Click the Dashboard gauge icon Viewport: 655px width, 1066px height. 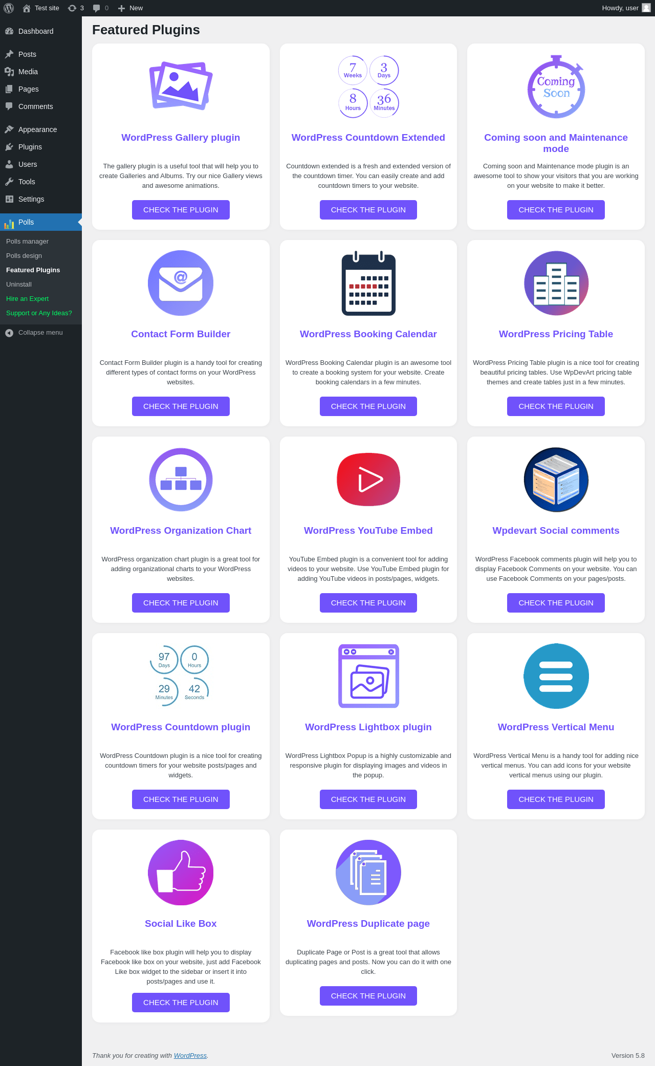[9, 31]
